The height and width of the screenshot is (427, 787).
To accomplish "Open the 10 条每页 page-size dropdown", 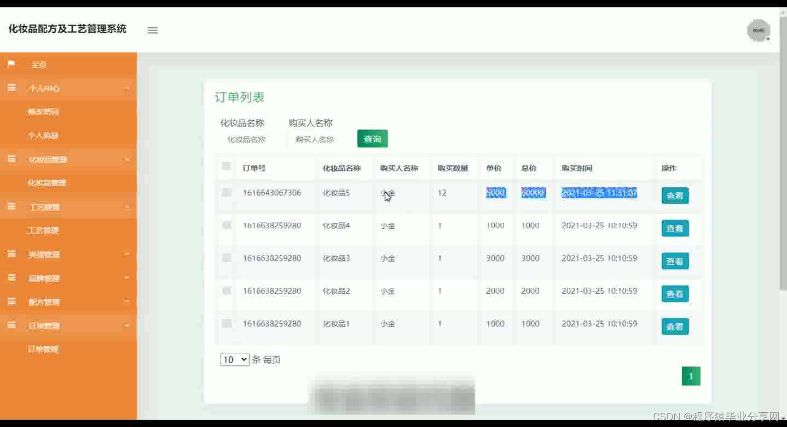I will [x=235, y=359].
